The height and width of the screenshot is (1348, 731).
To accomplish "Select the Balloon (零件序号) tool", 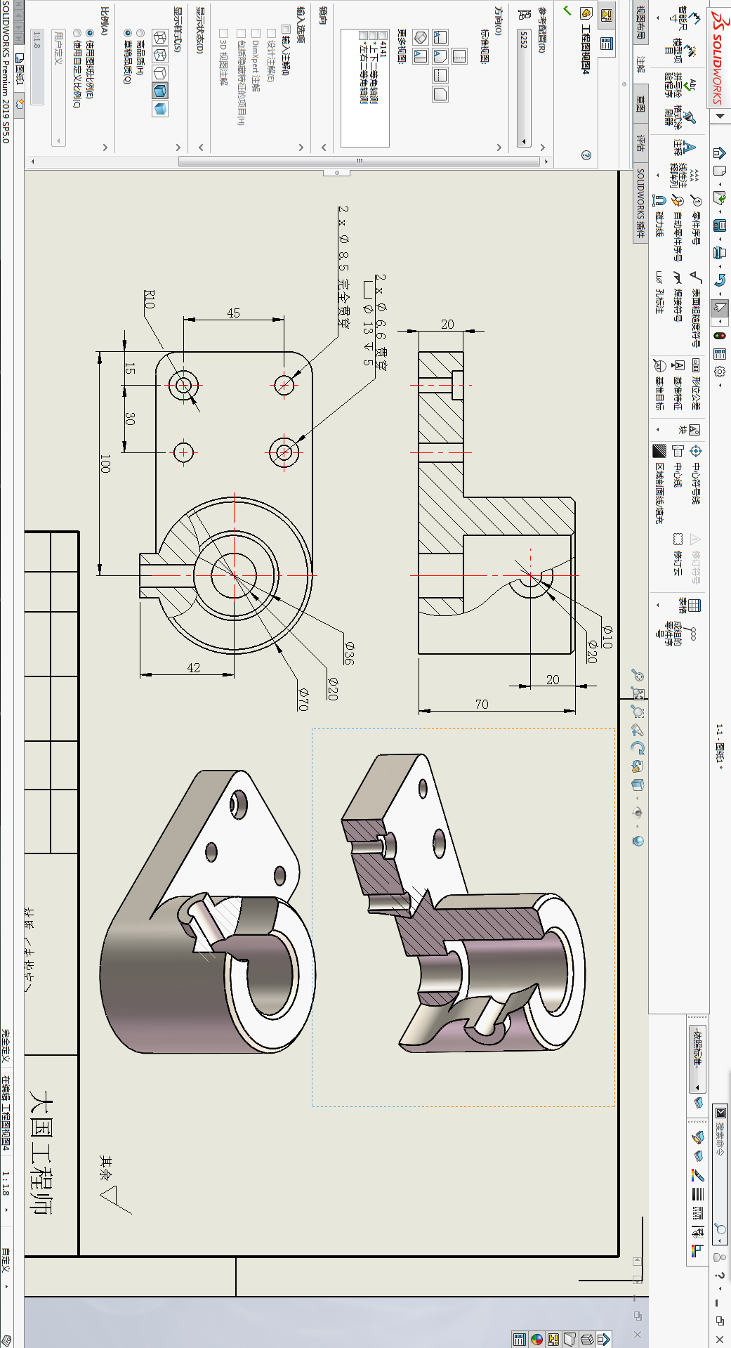I will (697, 221).
